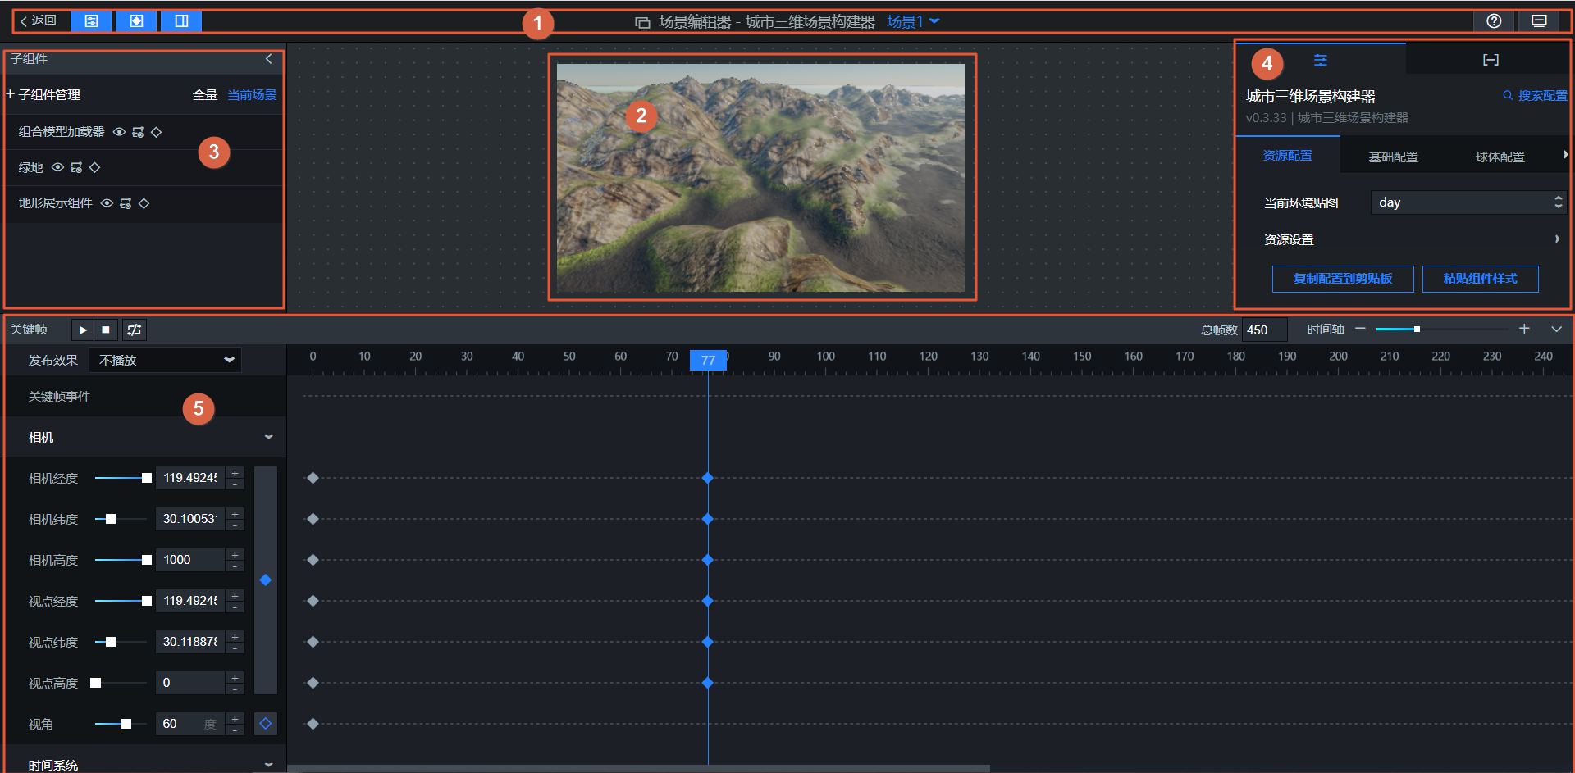
Task: Click the middle blue layout icon in top bar
Action: [136, 21]
